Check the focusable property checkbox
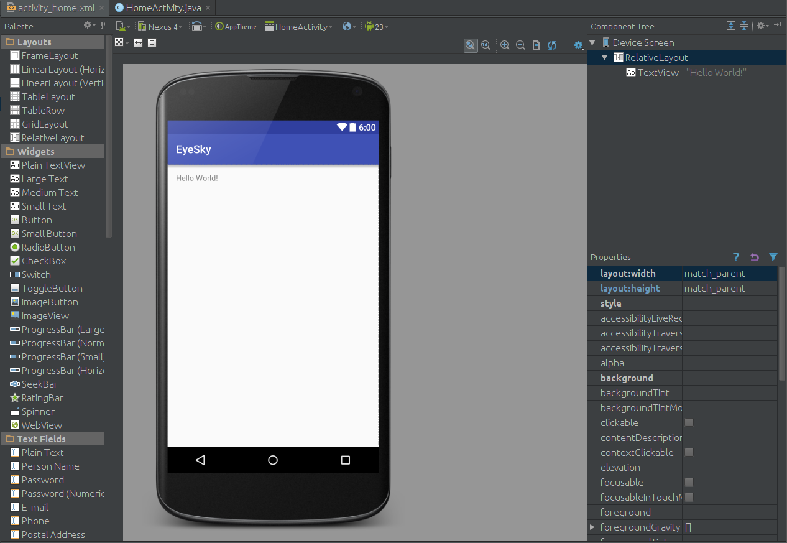 click(x=689, y=482)
